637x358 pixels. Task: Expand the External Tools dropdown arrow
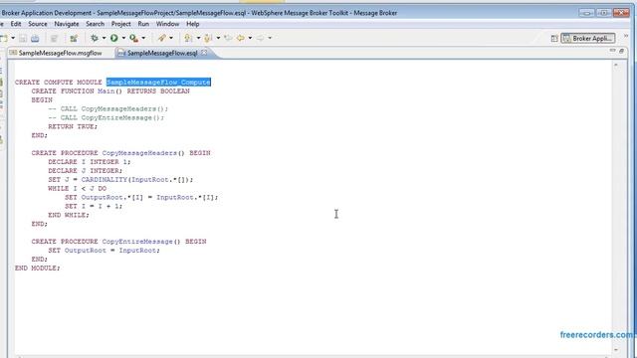coord(143,38)
